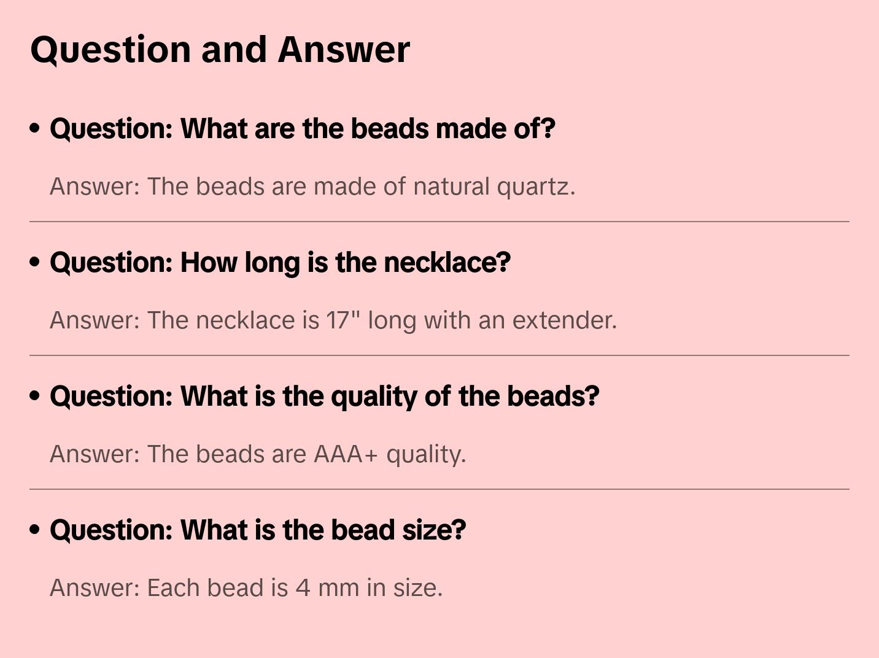Select the question about what beads are made of
The image size is (879, 658).
click(302, 129)
